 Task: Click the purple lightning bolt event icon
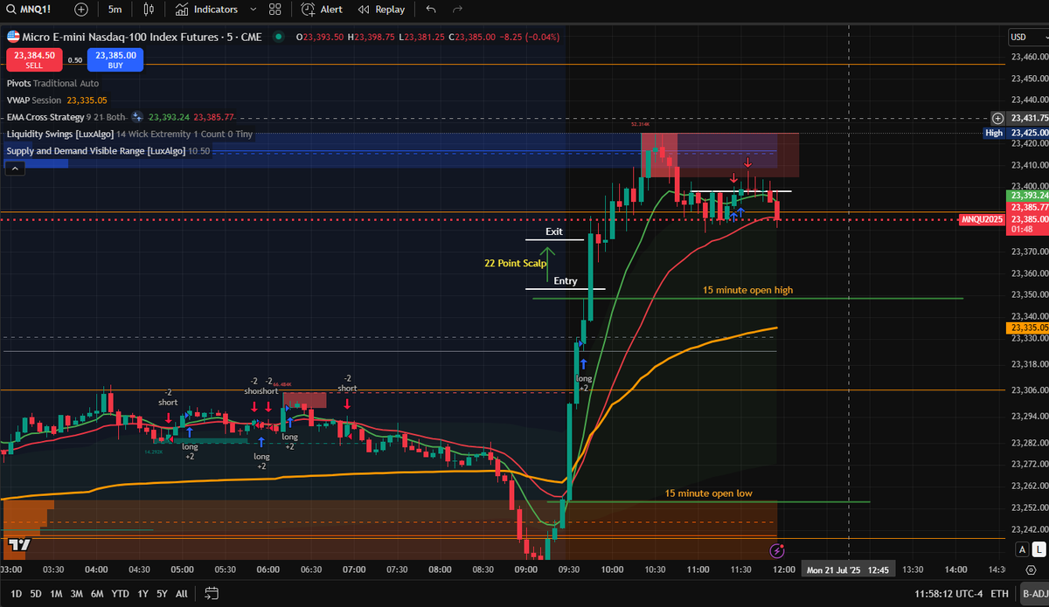[777, 550]
